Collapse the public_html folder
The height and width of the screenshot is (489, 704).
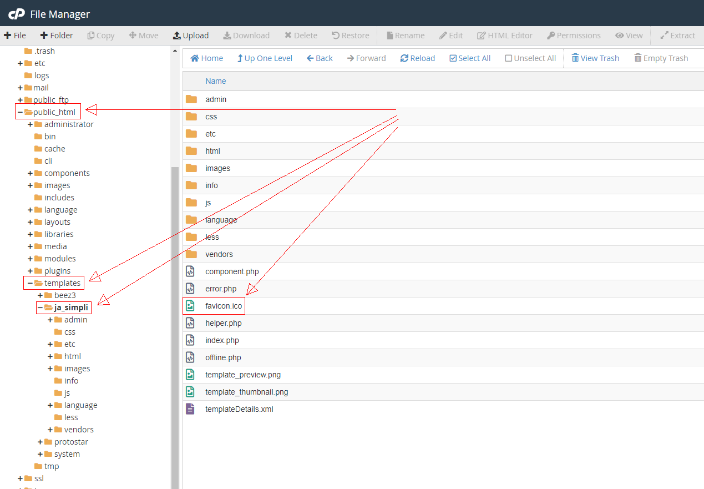pos(21,111)
